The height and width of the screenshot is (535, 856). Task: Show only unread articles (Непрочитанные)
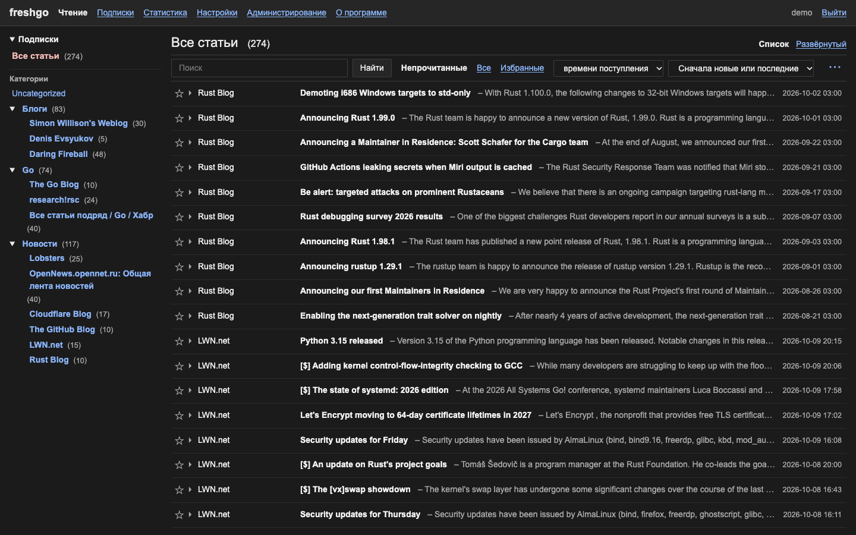coord(434,68)
